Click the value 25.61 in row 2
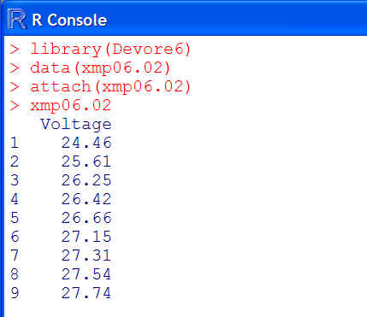This screenshot has height=317, width=367. pos(86,161)
